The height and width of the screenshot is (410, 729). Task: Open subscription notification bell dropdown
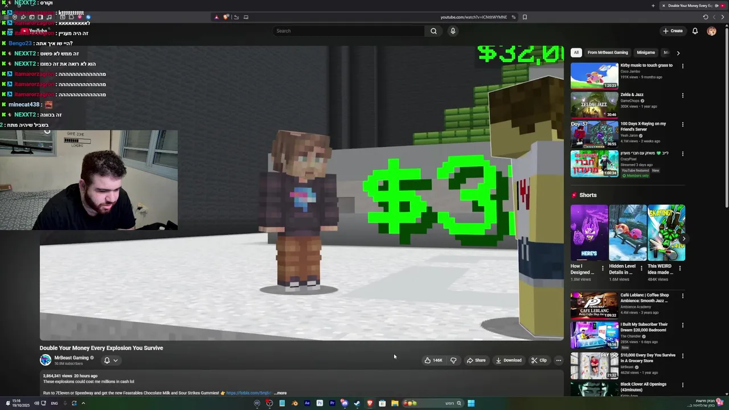(110, 360)
